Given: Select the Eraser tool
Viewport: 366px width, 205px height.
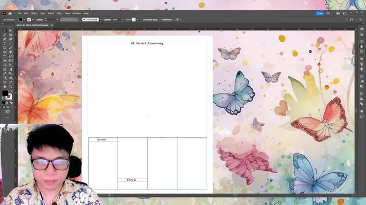Looking at the screenshot, I should (10, 52).
